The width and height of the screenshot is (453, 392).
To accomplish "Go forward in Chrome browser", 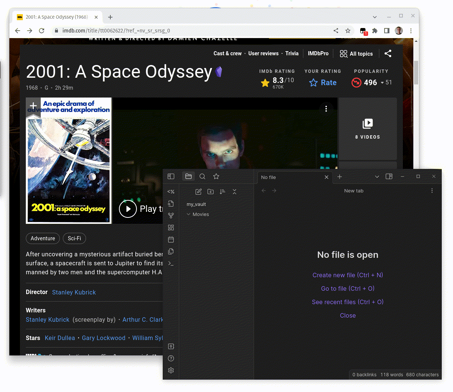I will [x=30, y=31].
